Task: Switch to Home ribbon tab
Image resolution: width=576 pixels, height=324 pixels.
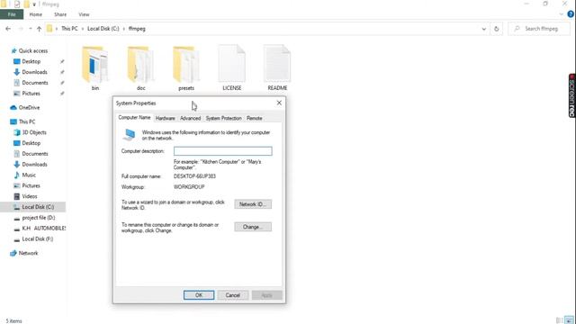Action: [36, 14]
